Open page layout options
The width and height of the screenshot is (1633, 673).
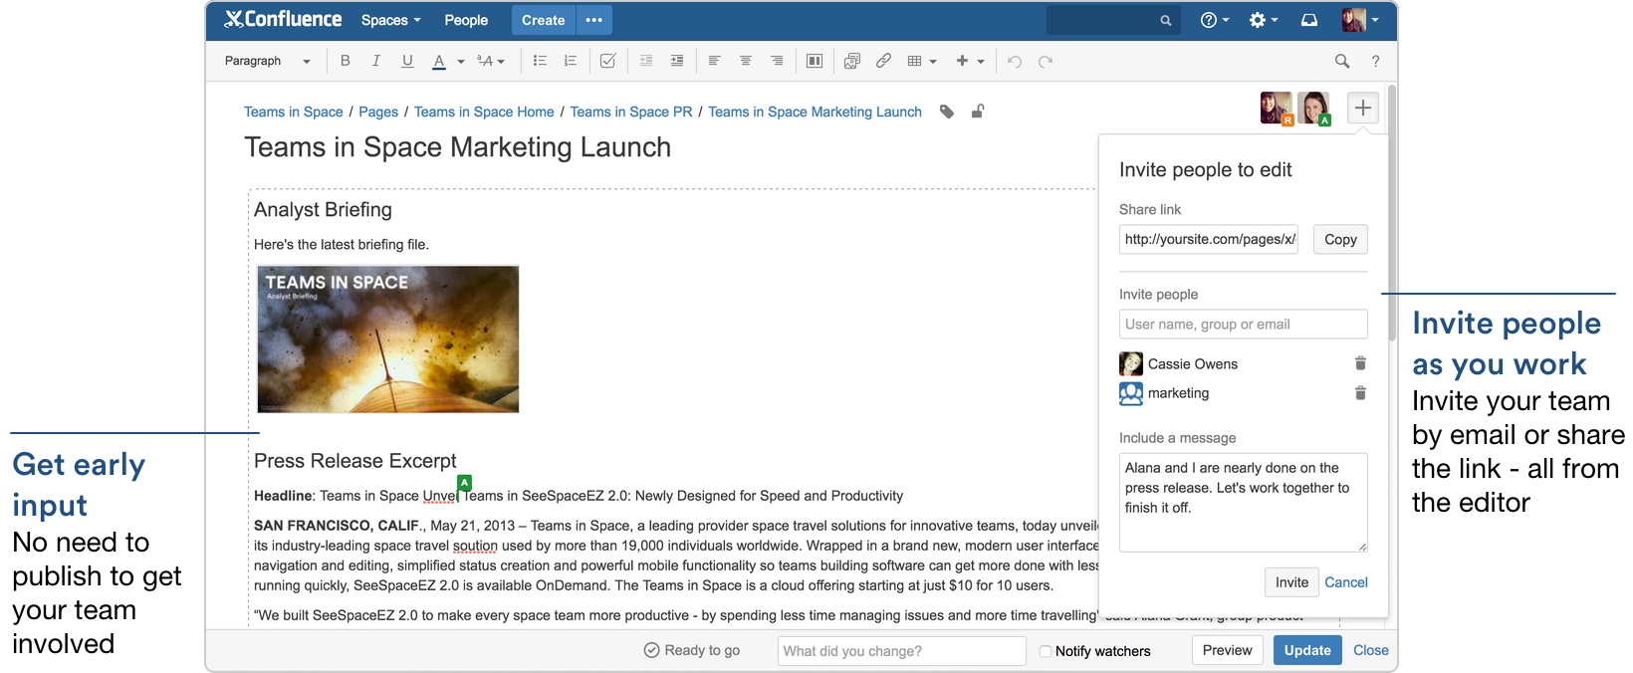pos(815,61)
